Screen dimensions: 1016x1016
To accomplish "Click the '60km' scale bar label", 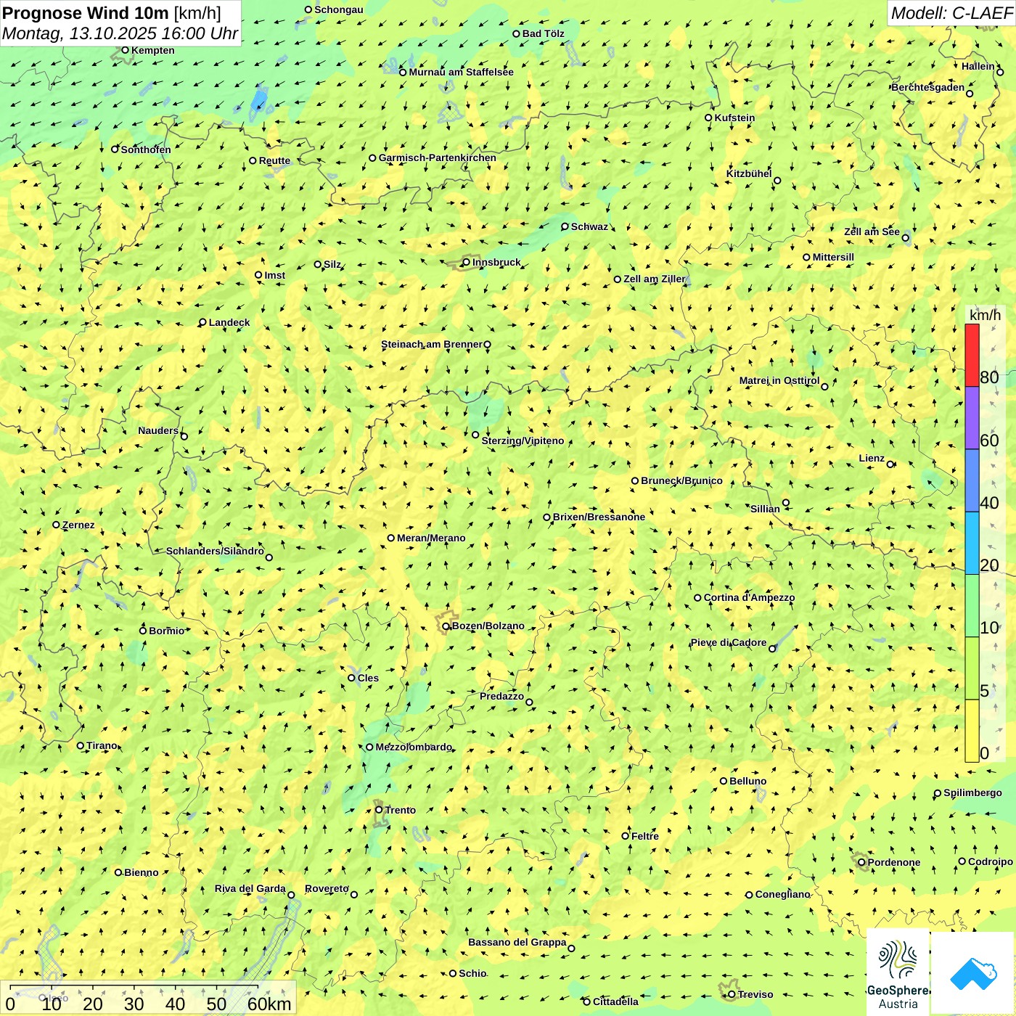I will coord(269,1004).
